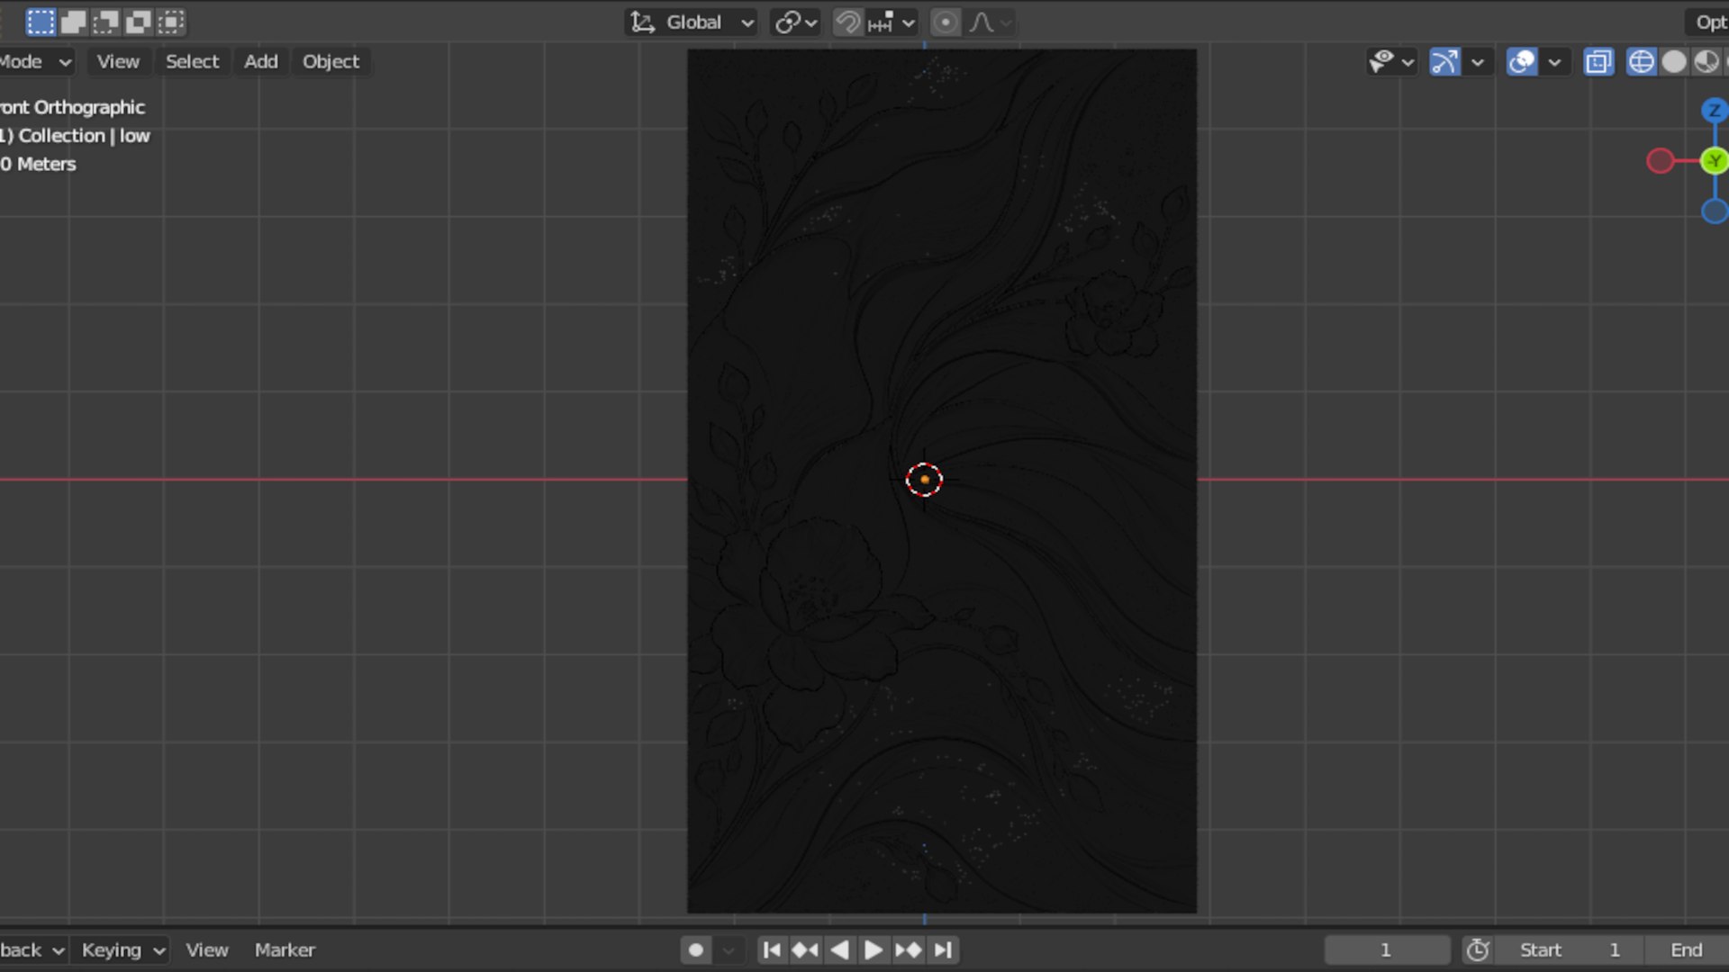Toggle the snap magnet icon
Viewport: 1729px width, 972px height.
(847, 22)
